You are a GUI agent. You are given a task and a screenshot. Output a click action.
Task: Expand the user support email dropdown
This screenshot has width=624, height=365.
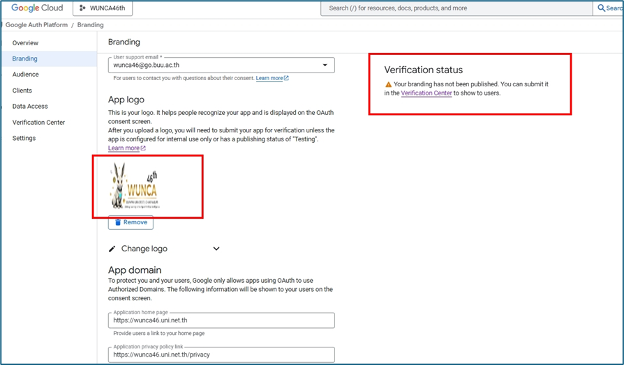tap(325, 65)
